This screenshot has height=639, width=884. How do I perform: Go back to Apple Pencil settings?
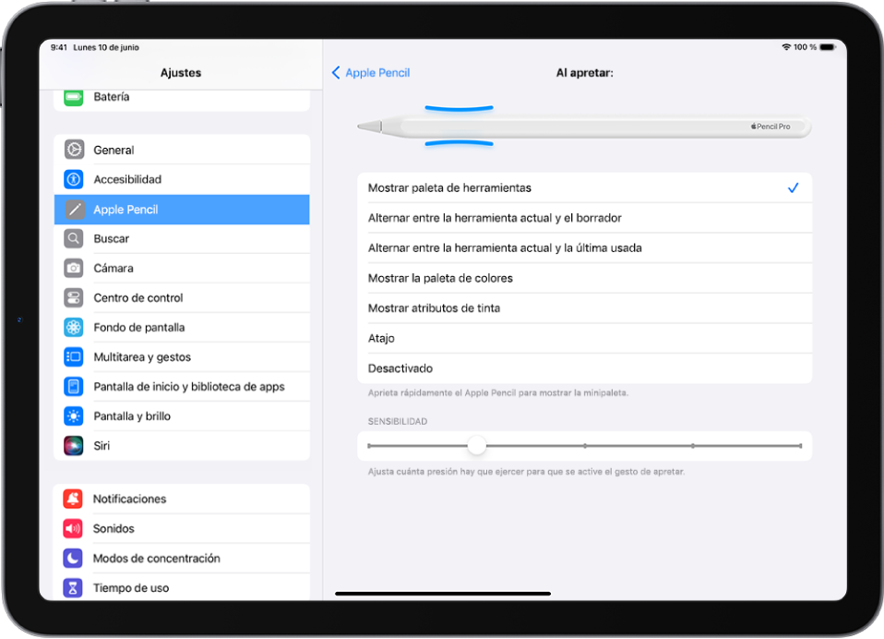371,73
